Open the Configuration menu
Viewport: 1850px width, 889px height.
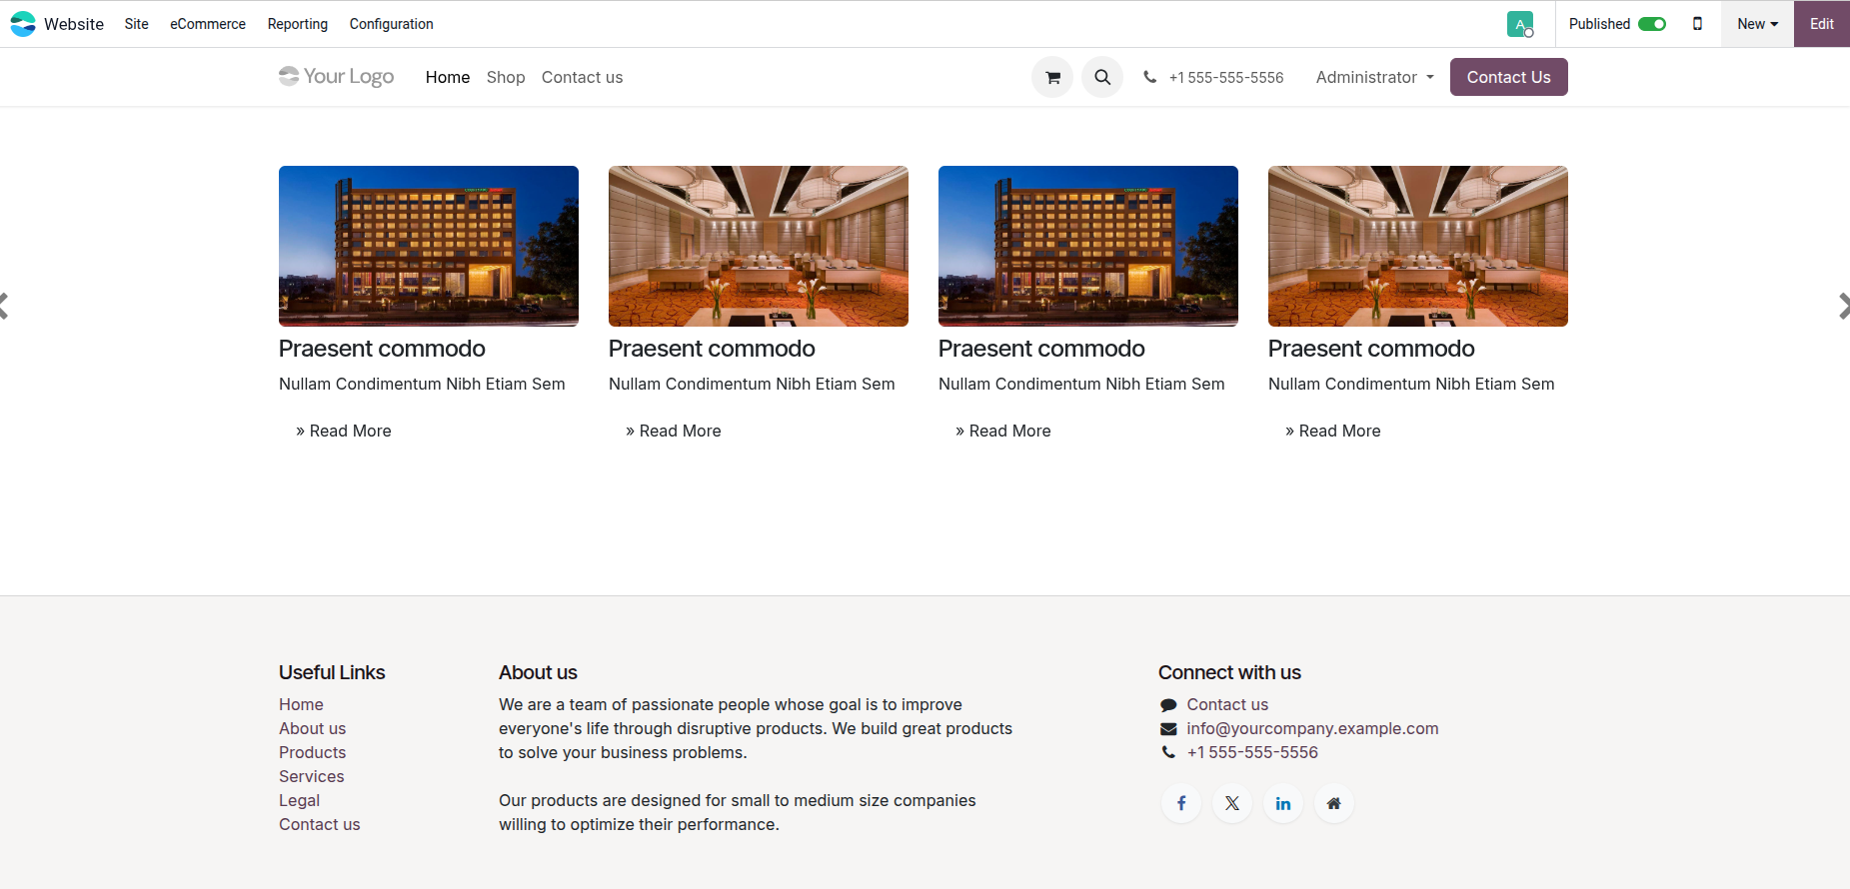[x=392, y=24]
